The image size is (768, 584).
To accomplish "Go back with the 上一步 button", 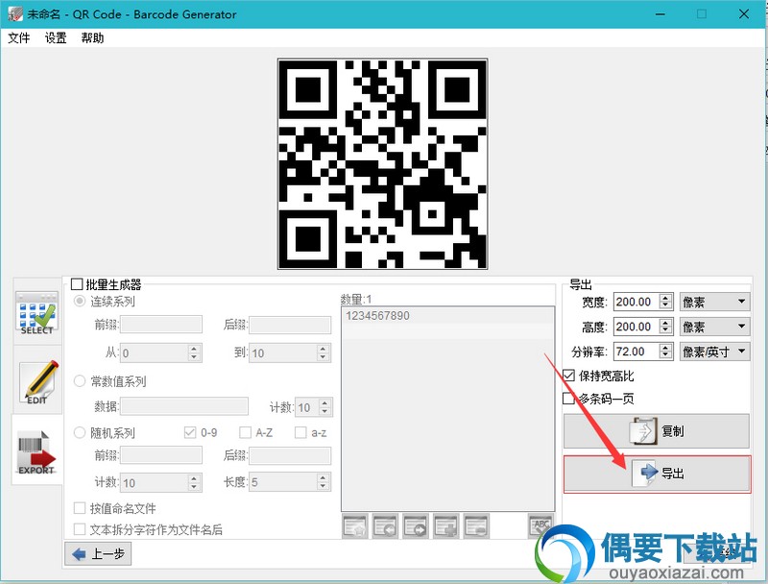I will point(98,554).
